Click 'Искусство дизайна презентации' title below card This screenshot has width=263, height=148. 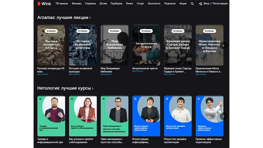[175, 141]
